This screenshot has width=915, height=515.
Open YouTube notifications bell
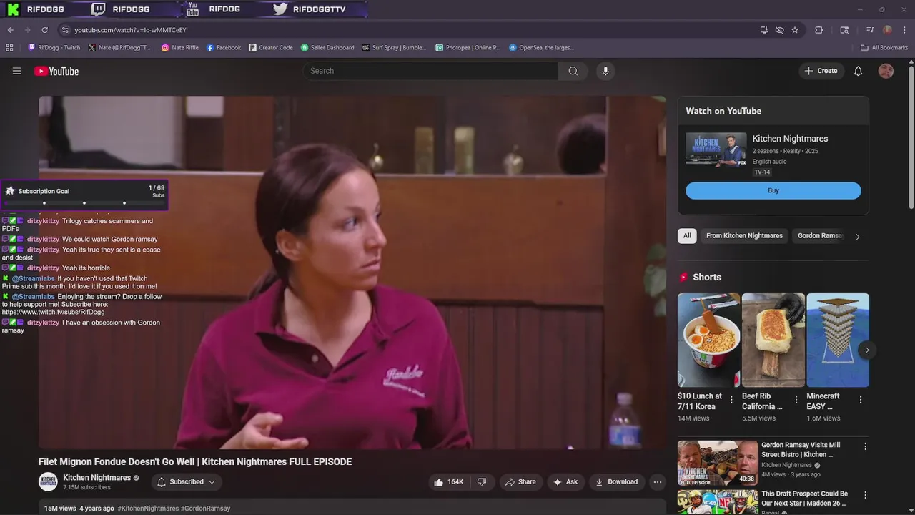[859, 71]
